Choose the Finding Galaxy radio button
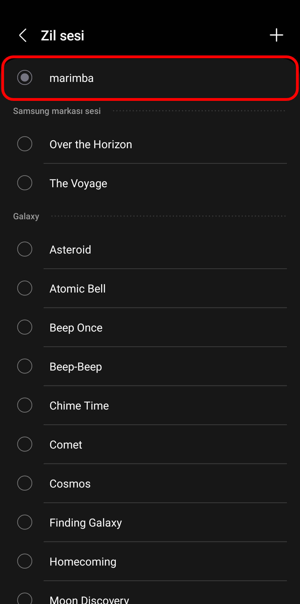The height and width of the screenshot is (604, 300). coord(25,522)
